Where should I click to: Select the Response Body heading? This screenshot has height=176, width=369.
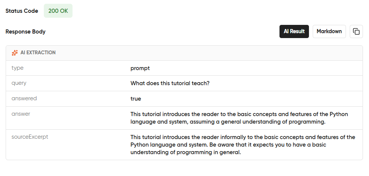[25, 32]
